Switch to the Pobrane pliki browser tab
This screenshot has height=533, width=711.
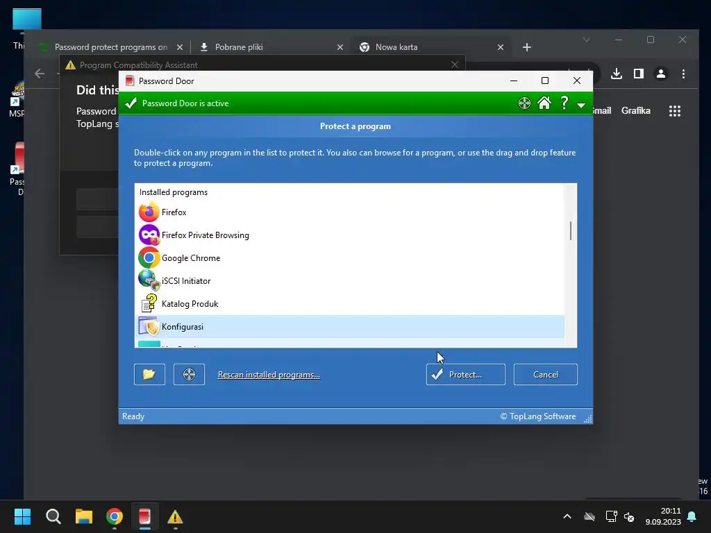click(270, 47)
